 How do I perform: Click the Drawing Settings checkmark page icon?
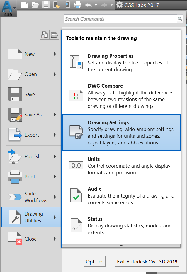76,132
